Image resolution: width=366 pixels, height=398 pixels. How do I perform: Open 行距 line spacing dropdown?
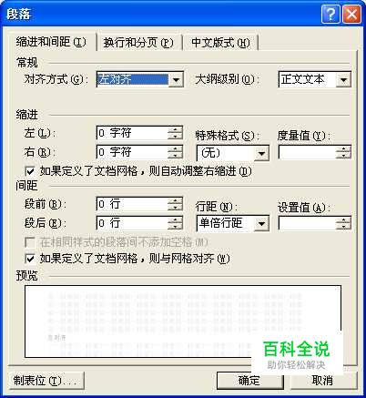coord(261,224)
